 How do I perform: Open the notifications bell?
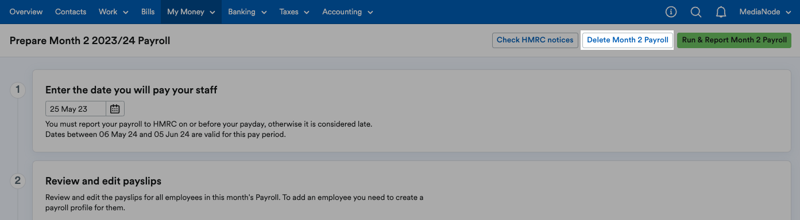click(721, 12)
